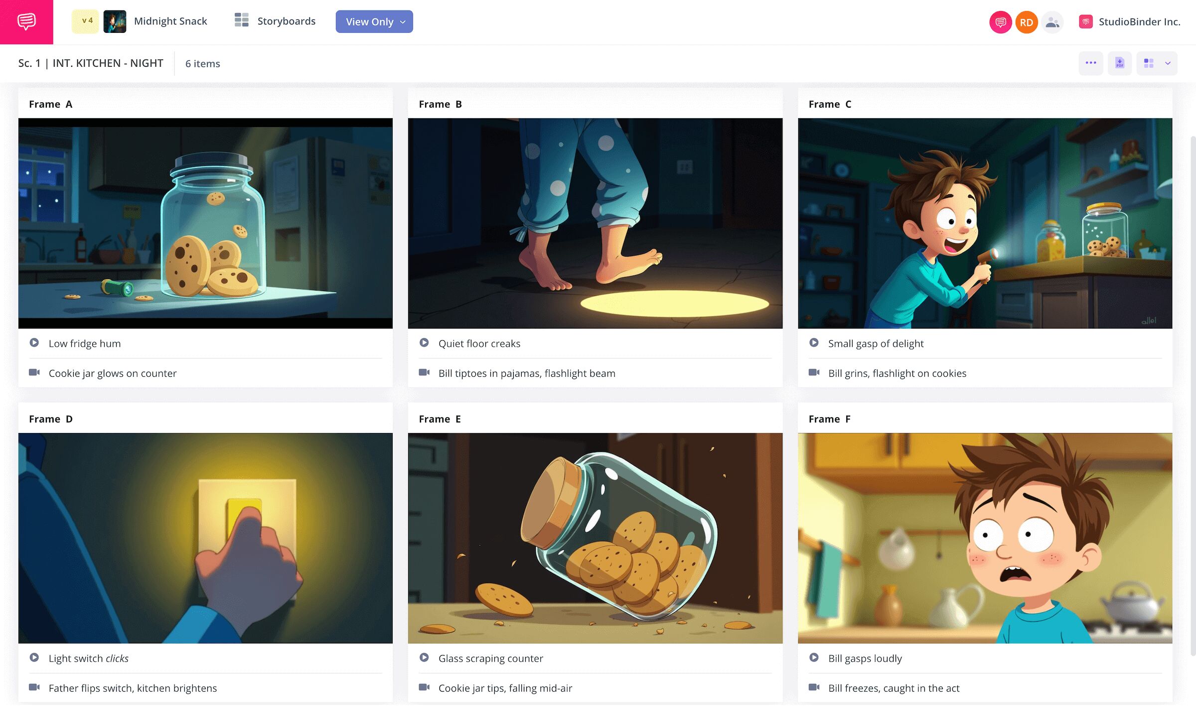1196x708 pixels.
Task: Click the camera icon beside Cookie jar glows
Action: (x=34, y=373)
